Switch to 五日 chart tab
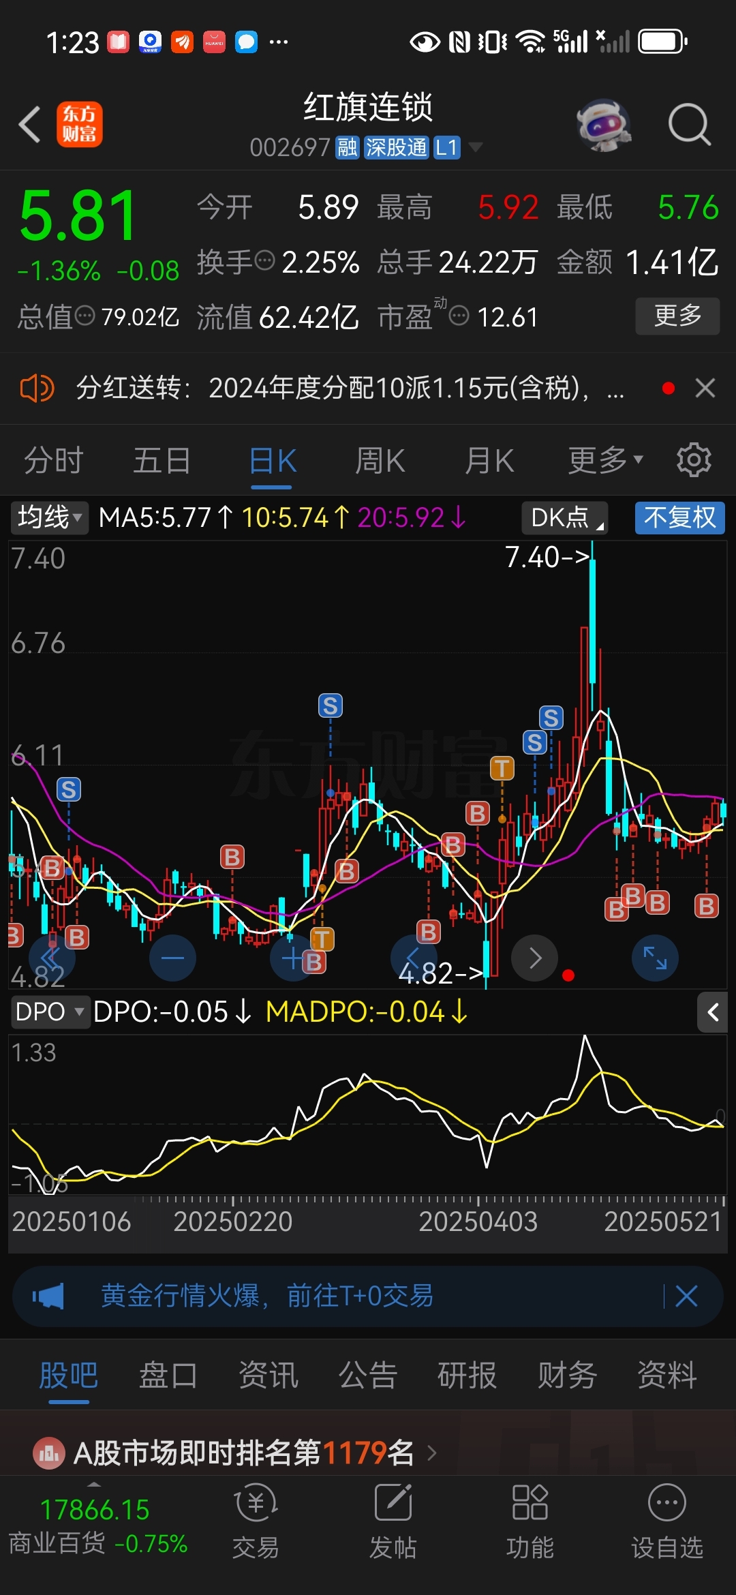Image resolution: width=736 pixels, height=1595 pixels. pos(162,461)
